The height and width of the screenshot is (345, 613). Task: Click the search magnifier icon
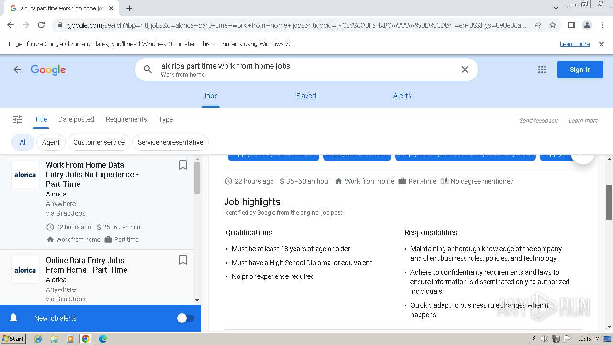(148, 69)
